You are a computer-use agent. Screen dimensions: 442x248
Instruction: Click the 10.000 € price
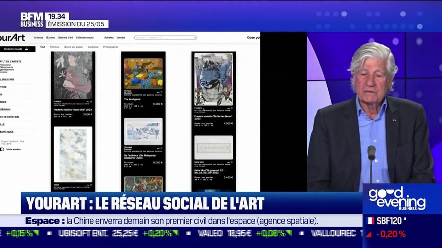pyautogui.click(x=158, y=104)
